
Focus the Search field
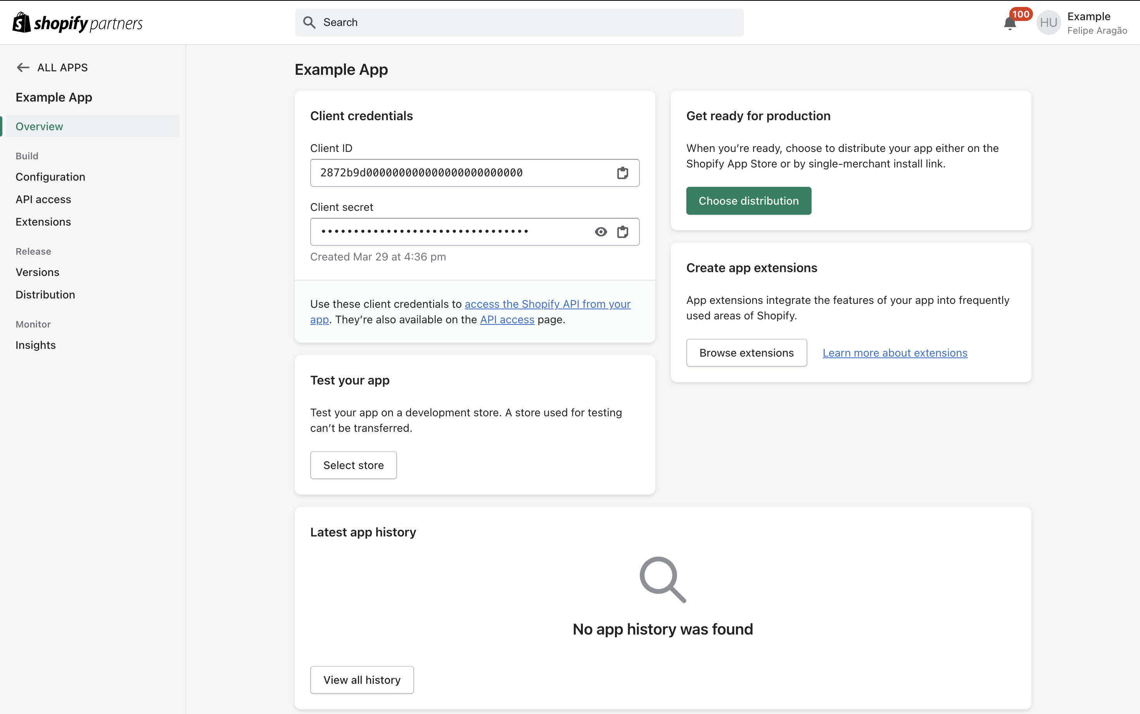click(520, 22)
